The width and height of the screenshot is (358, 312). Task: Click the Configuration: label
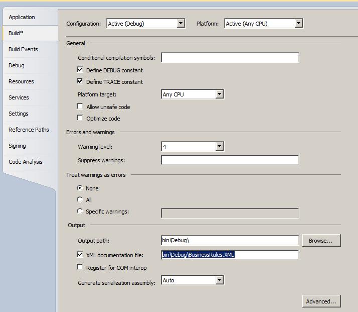tap(84, 24)
